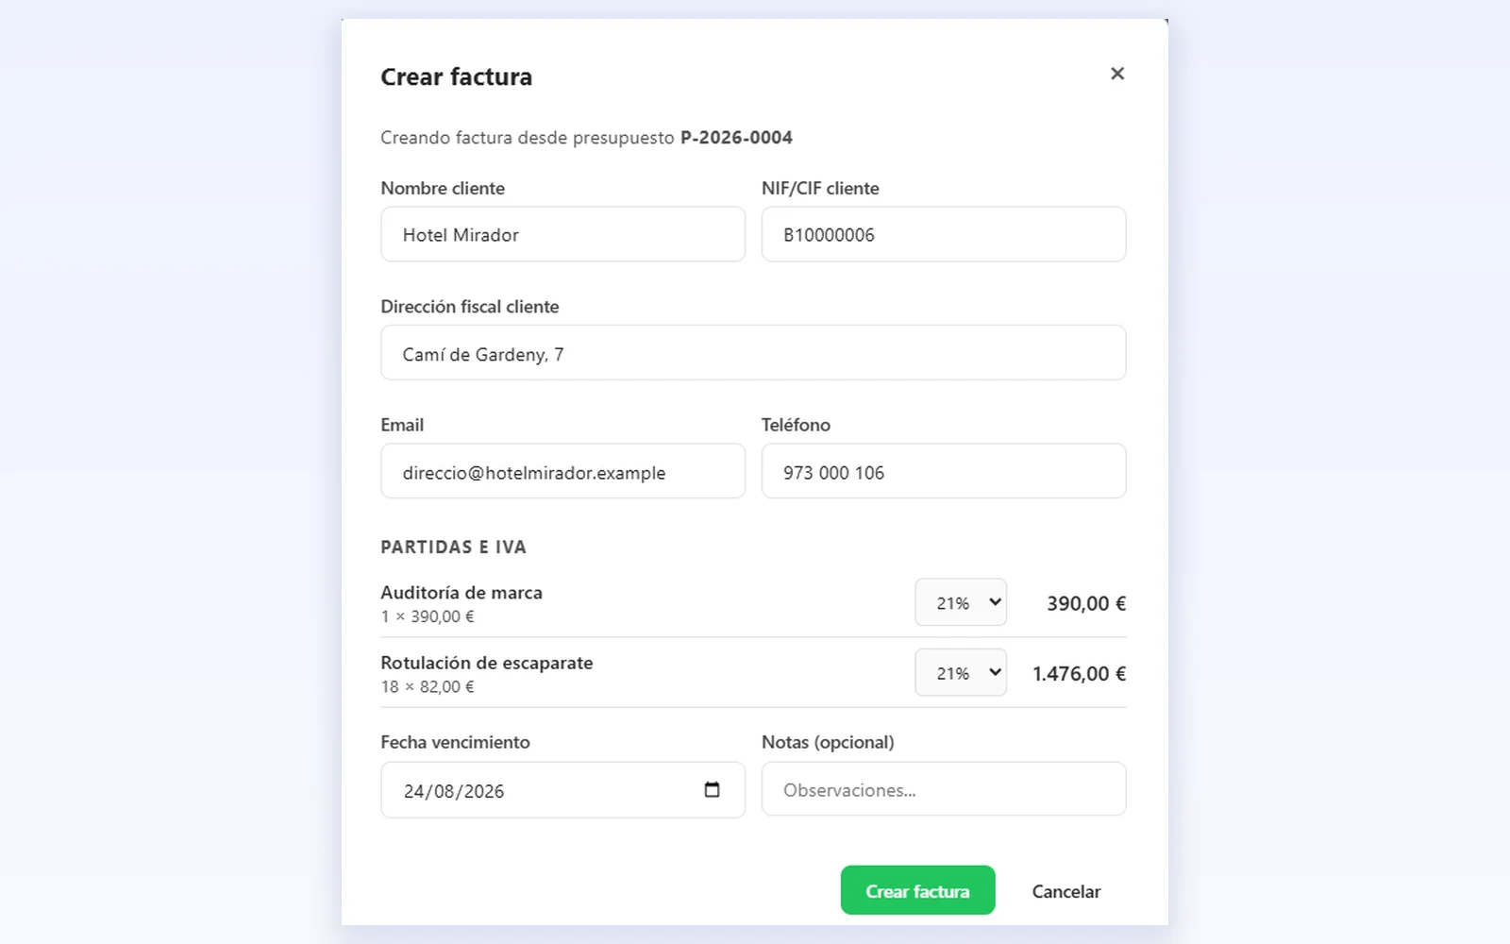This screenshot has width=1510, height=944.
Task: Expand the IVA dropdown for Rotulación de escaparate
Action: (961, 673)
